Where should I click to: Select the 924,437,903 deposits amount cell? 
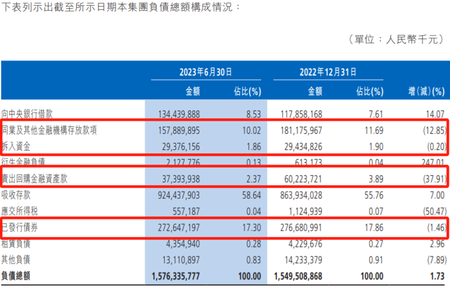coord(179,195)
